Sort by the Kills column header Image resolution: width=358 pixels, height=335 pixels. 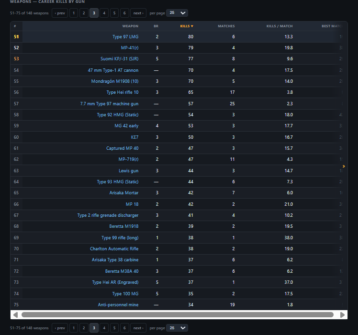click(187, 26)
